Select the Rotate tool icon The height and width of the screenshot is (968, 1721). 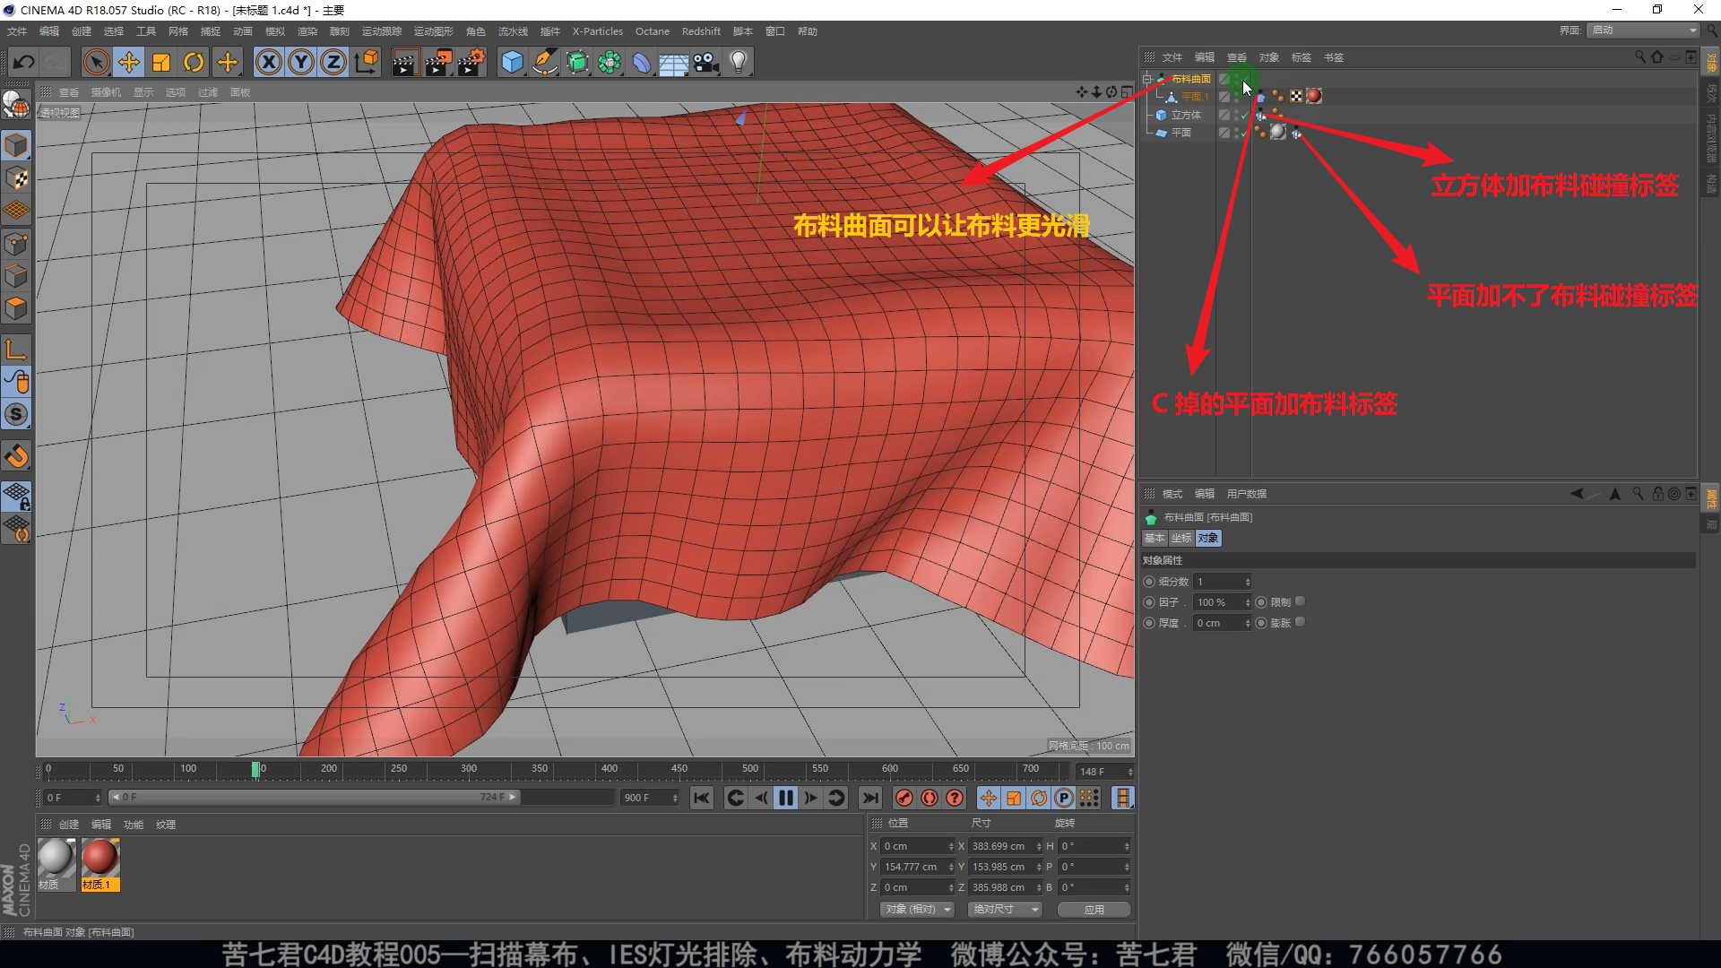coord(194,62)
